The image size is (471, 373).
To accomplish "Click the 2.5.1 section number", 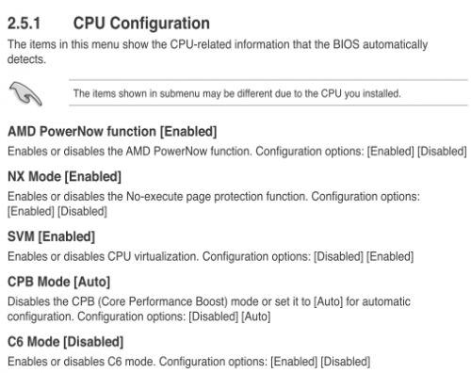I will click(x=24, y=24).
